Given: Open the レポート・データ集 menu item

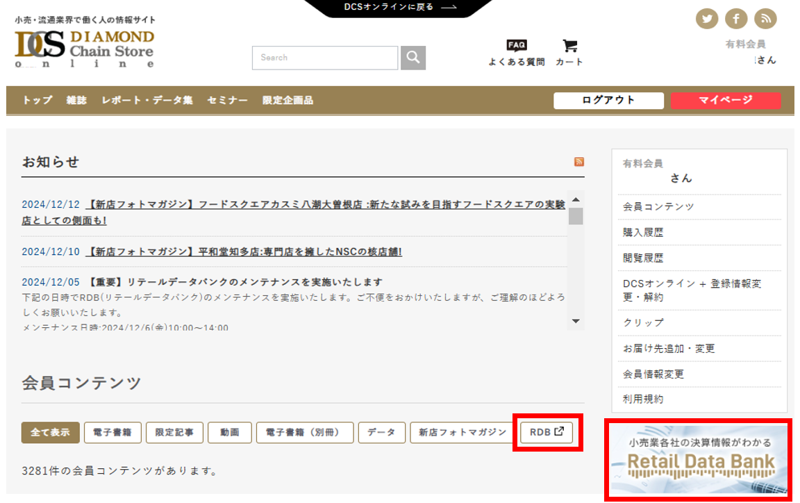Looking at the screenshot, I should [147, 100].
